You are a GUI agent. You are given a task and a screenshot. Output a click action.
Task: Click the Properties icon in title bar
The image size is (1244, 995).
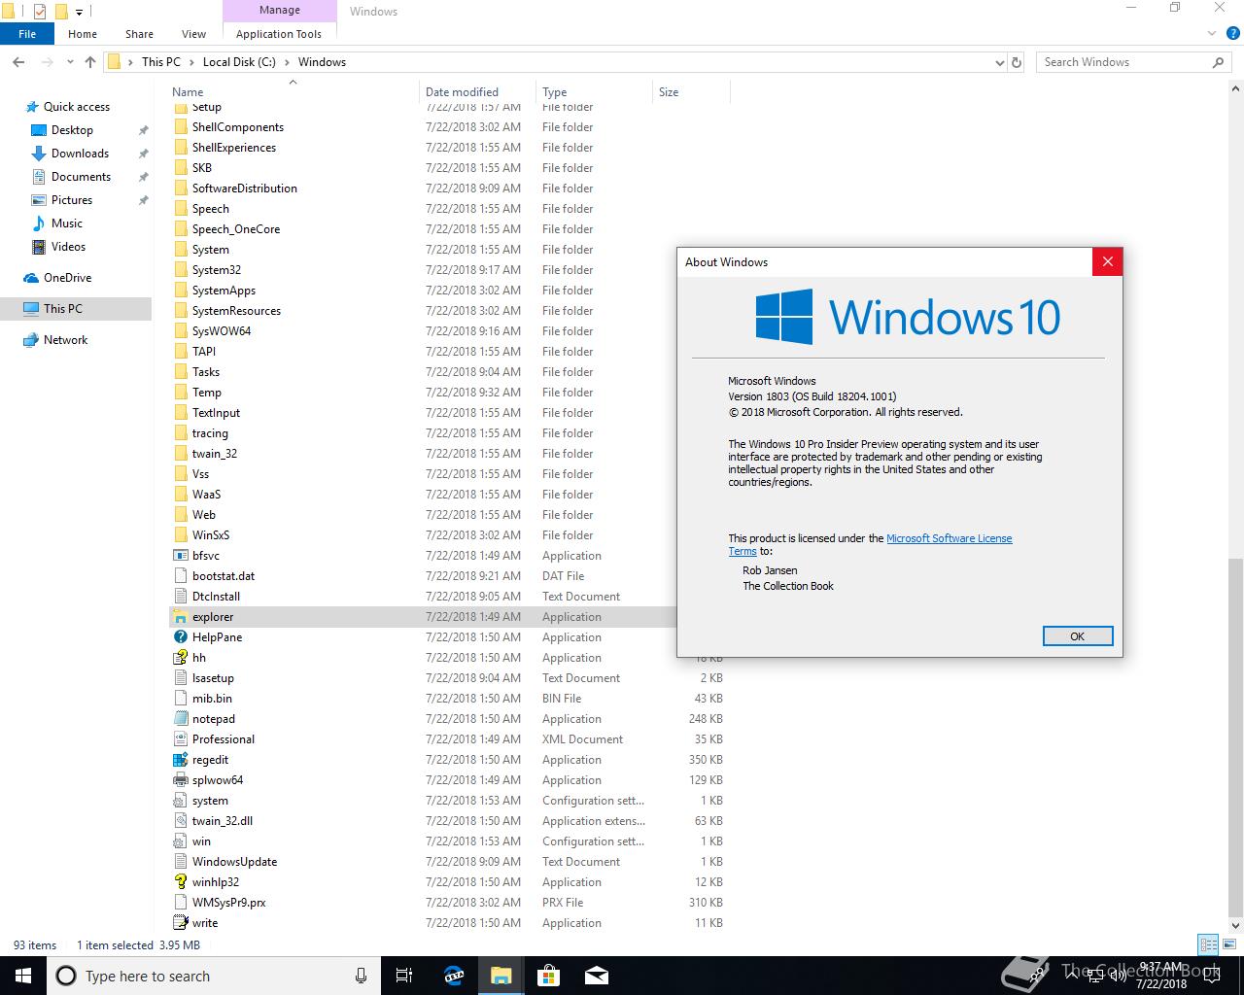[39, 12]
